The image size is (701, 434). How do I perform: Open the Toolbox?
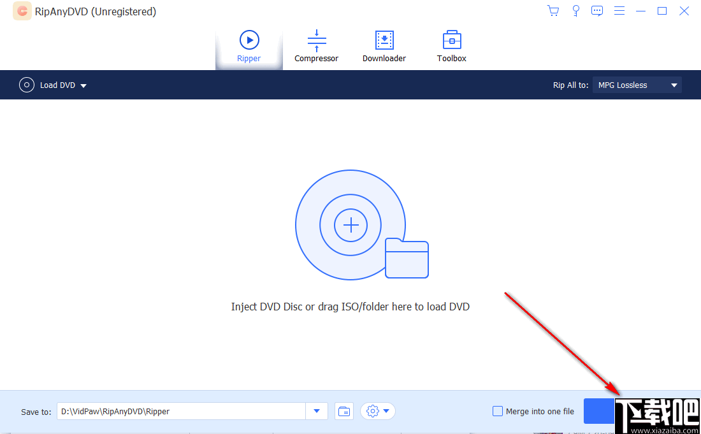(451, 46)
